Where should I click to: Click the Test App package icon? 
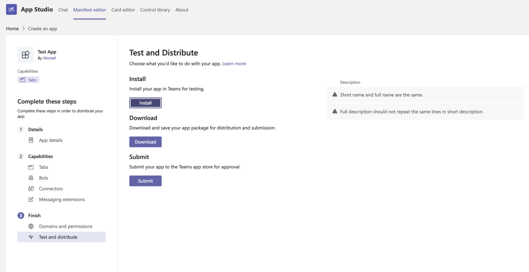click(x=25, y=55)
